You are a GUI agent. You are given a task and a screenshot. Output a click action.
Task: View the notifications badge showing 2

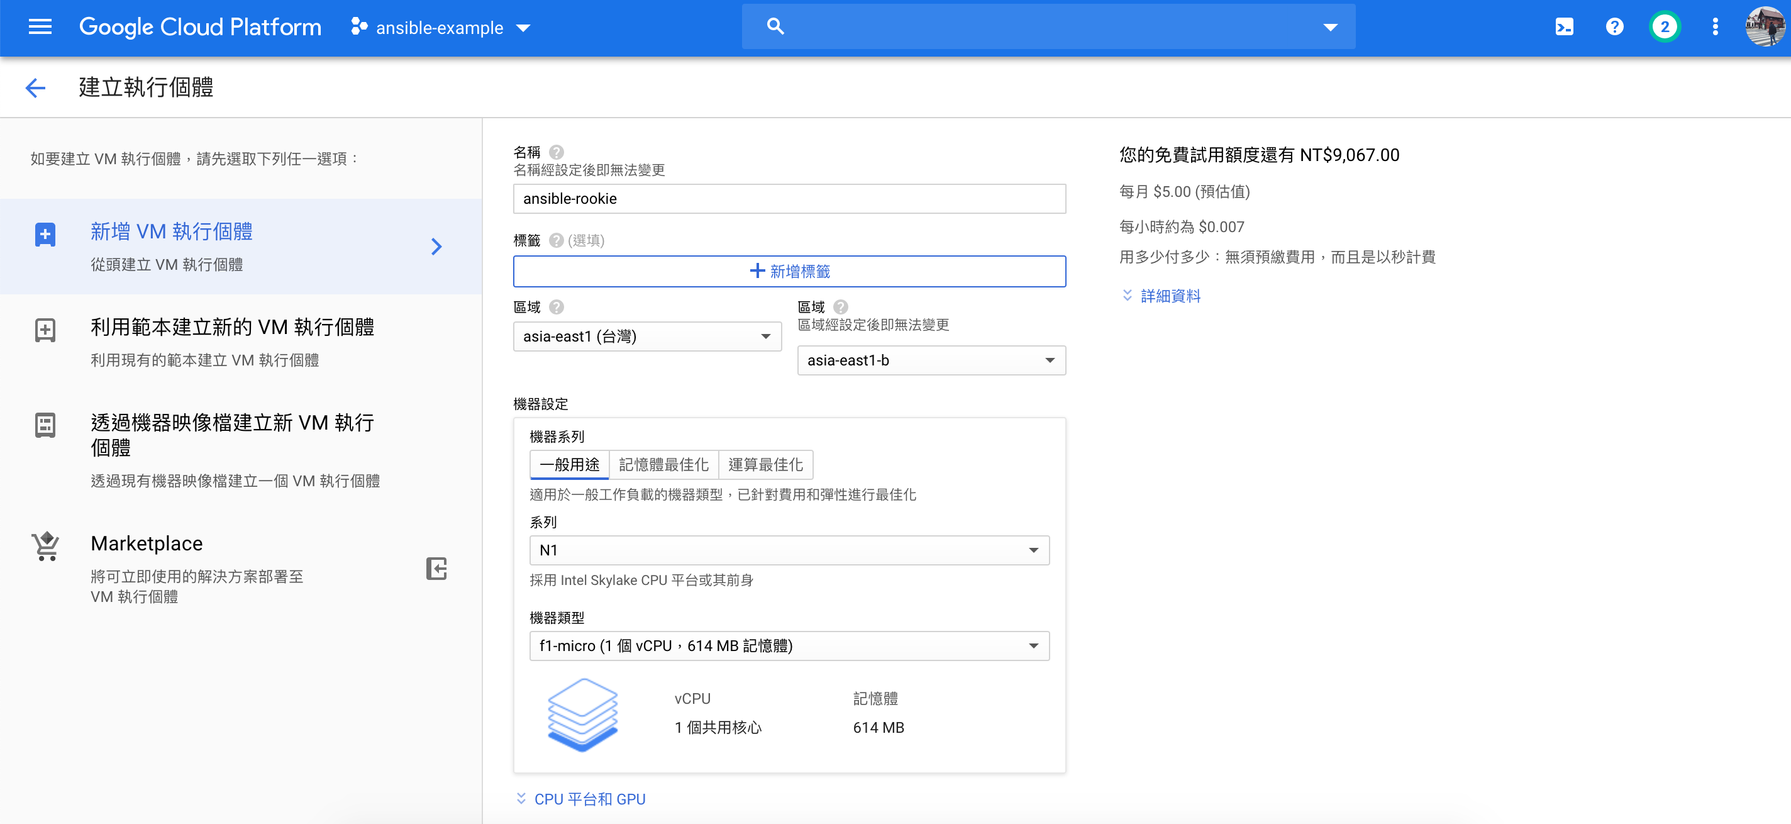tap(1665, 27)
